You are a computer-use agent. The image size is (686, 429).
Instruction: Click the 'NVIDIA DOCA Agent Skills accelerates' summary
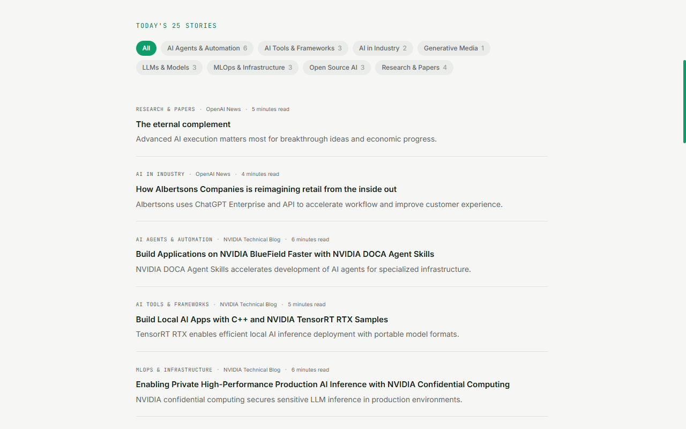pyautogui.click(x=303, y=269)
